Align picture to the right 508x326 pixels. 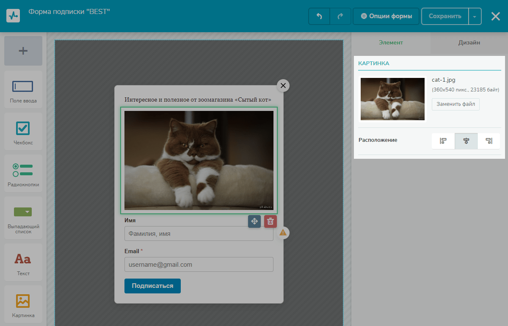click(489, 141)
